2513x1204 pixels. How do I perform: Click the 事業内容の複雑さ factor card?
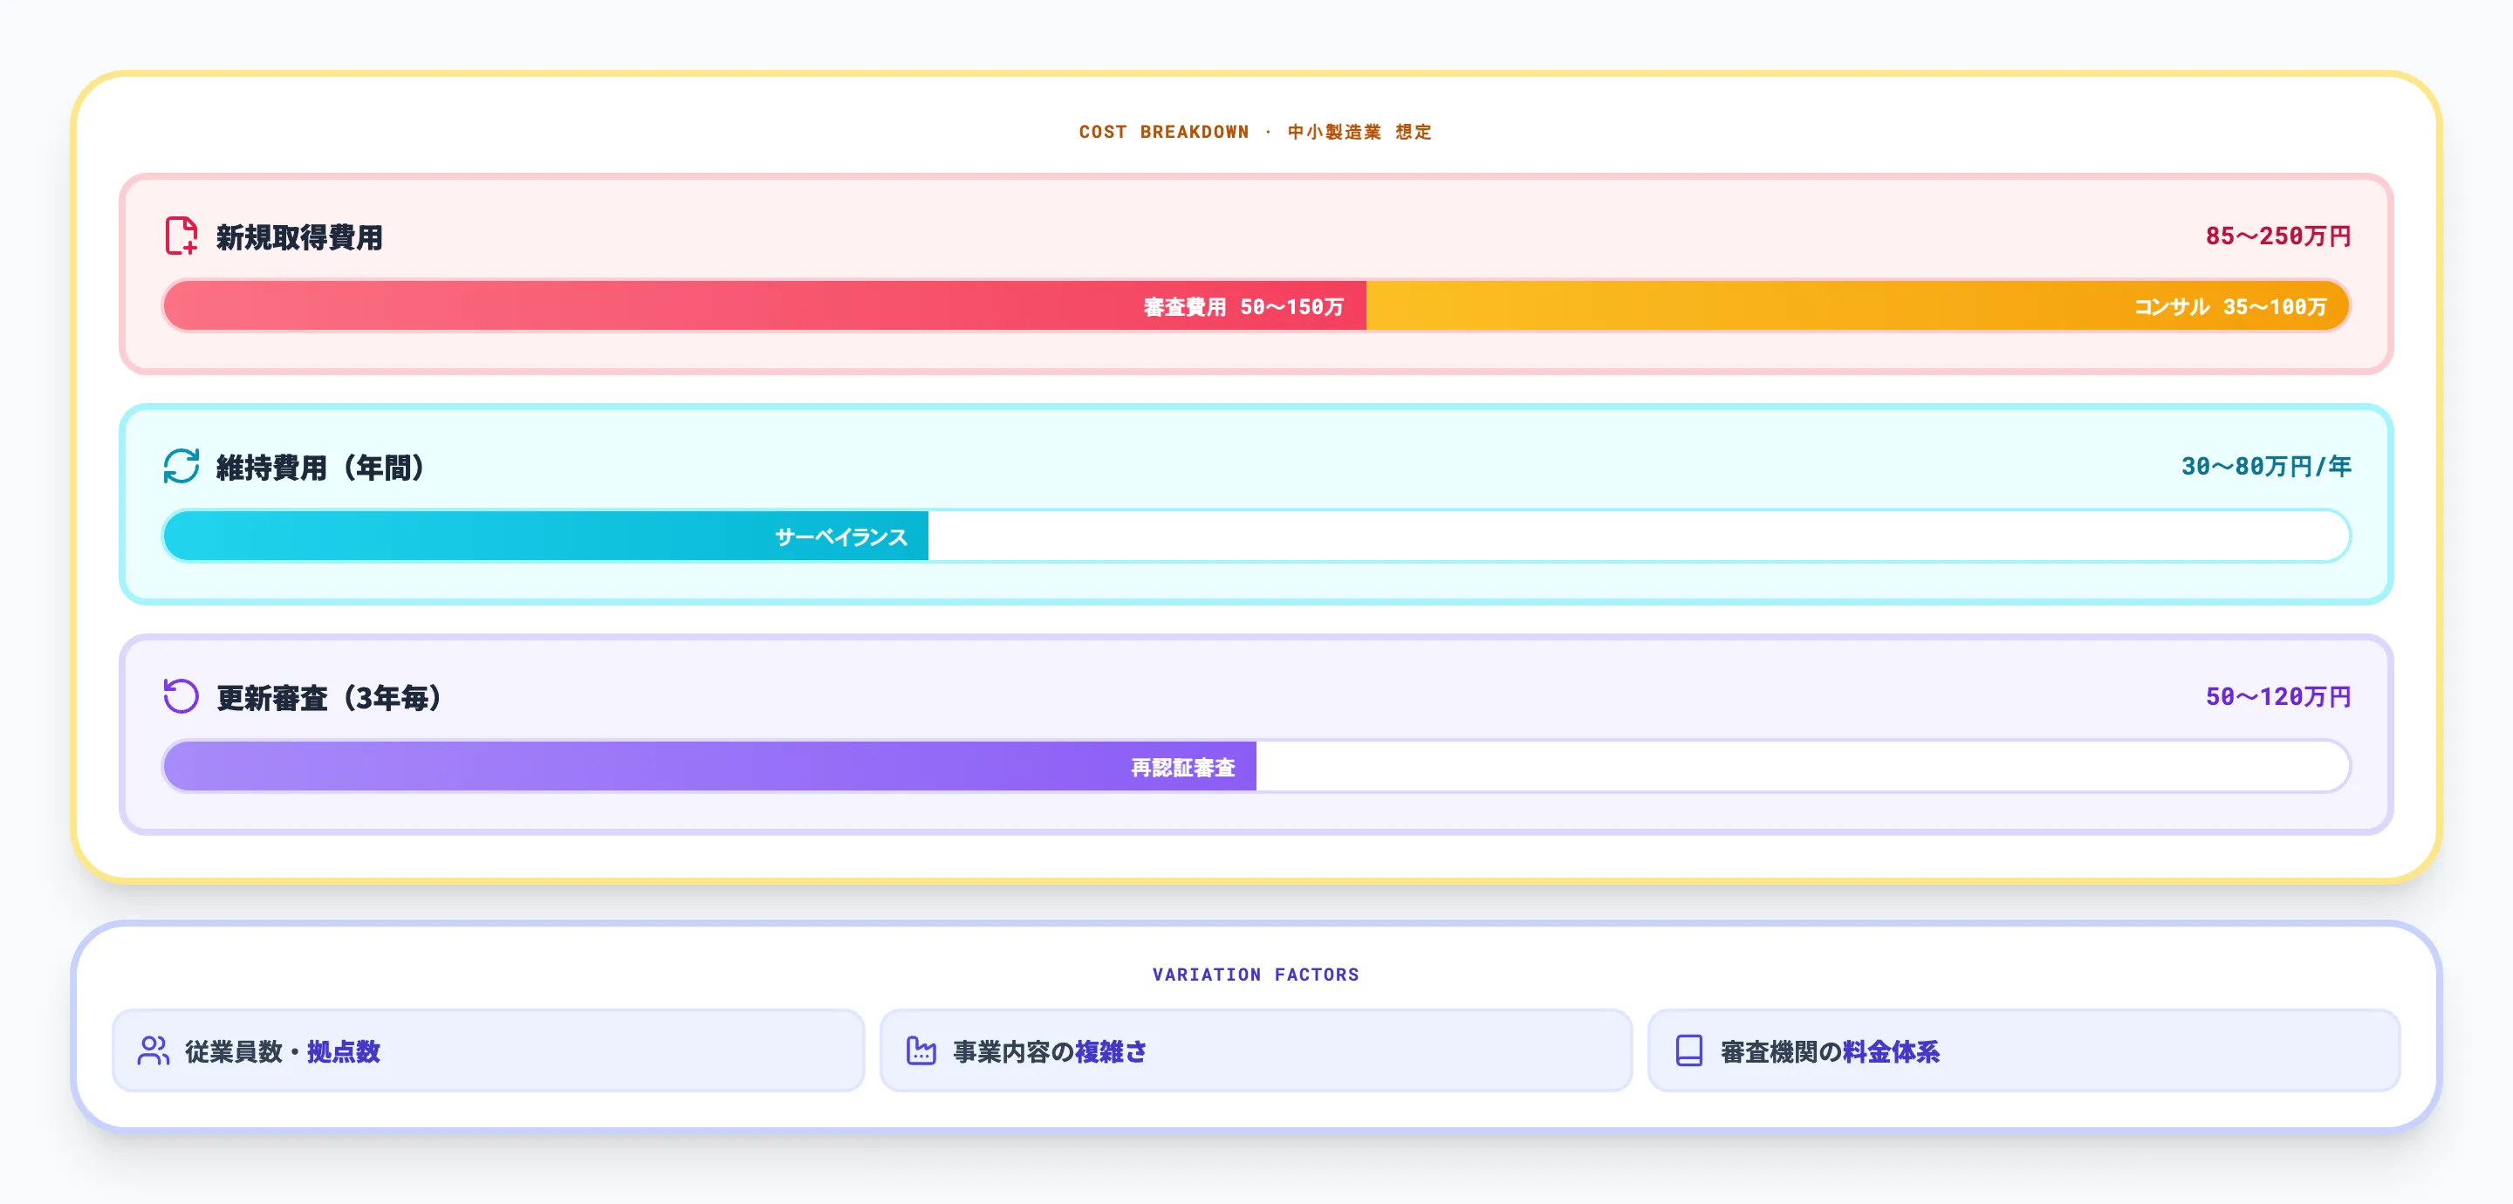(1256, 1050)
